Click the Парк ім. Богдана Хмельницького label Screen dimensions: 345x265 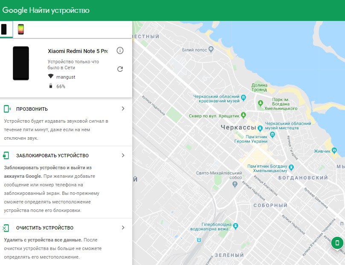(281, 104)
